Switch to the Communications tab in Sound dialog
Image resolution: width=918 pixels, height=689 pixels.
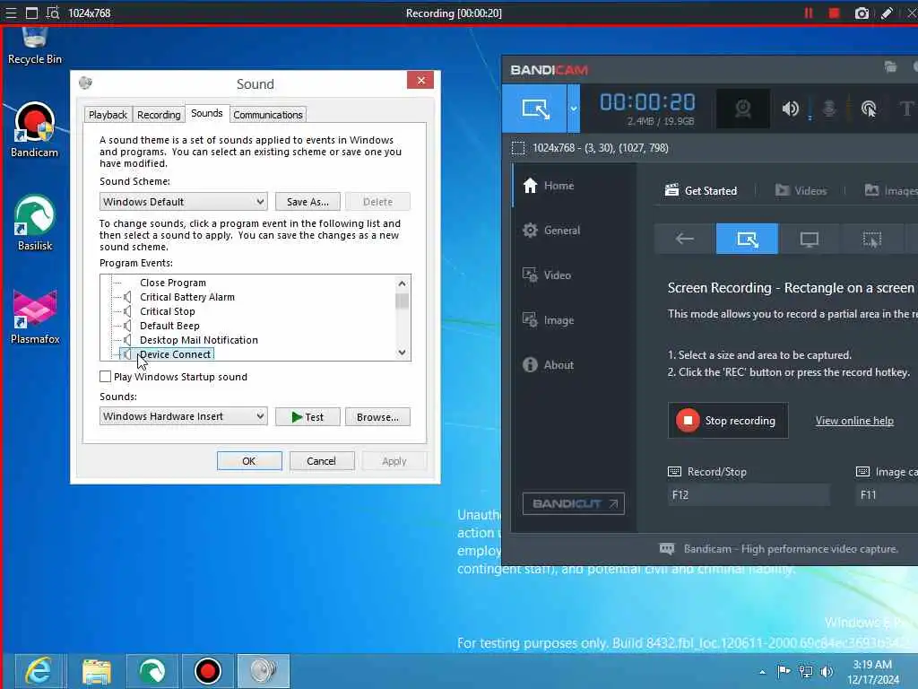(268, 115)
